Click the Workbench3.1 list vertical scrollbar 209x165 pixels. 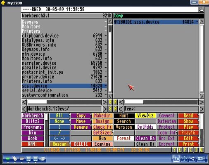tap(110, 59)
